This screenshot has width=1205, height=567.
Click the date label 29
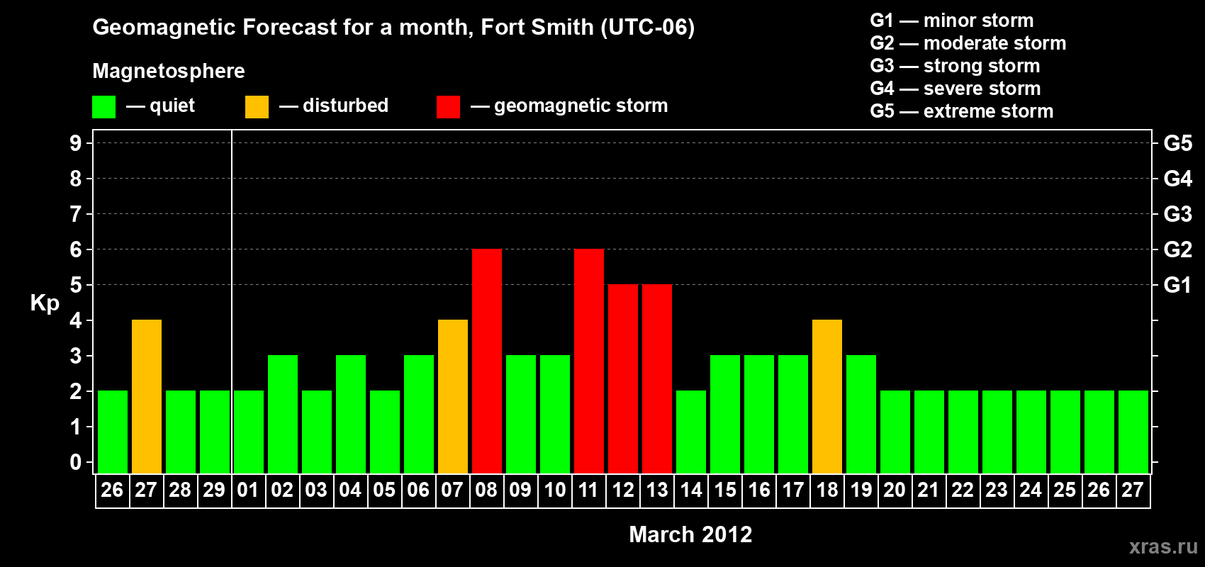214,490
